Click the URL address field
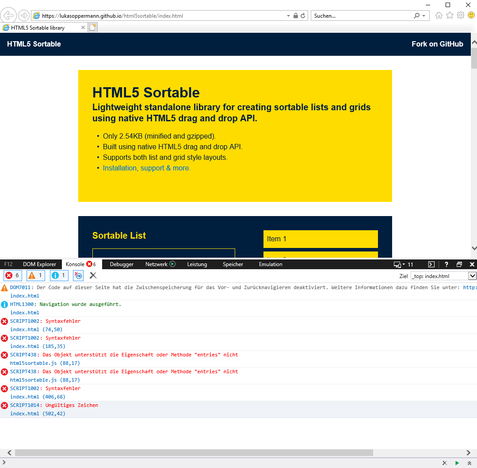Image resolution: width=477 pixels, height=468 pixels. (x=158, y=15)
